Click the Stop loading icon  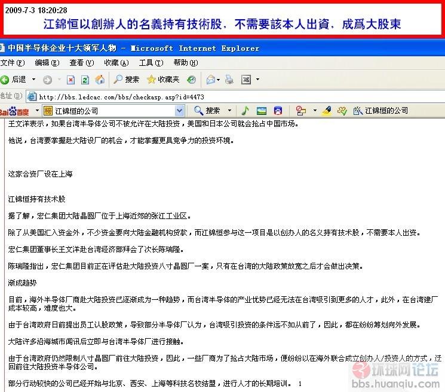click(x=70, y=80)
